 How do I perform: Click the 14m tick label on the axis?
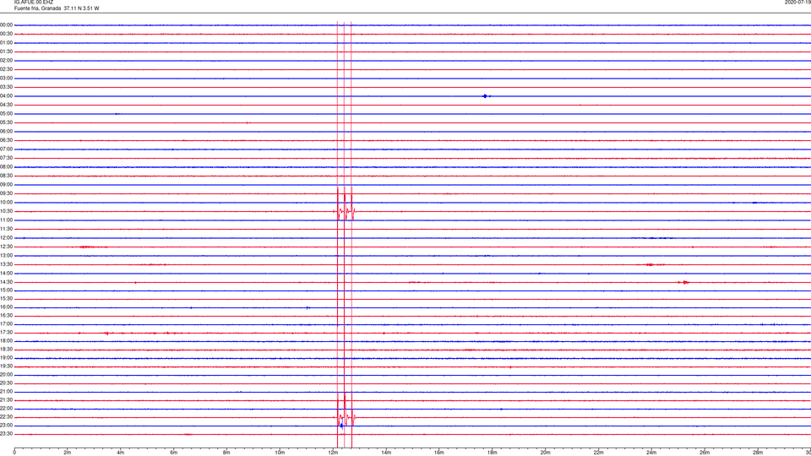(x=386, y=453)
